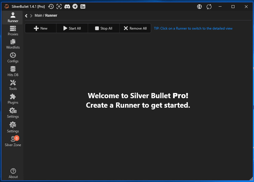Open the SB Settings section
This screenshot has height=182, width=254.
[13, 113]
